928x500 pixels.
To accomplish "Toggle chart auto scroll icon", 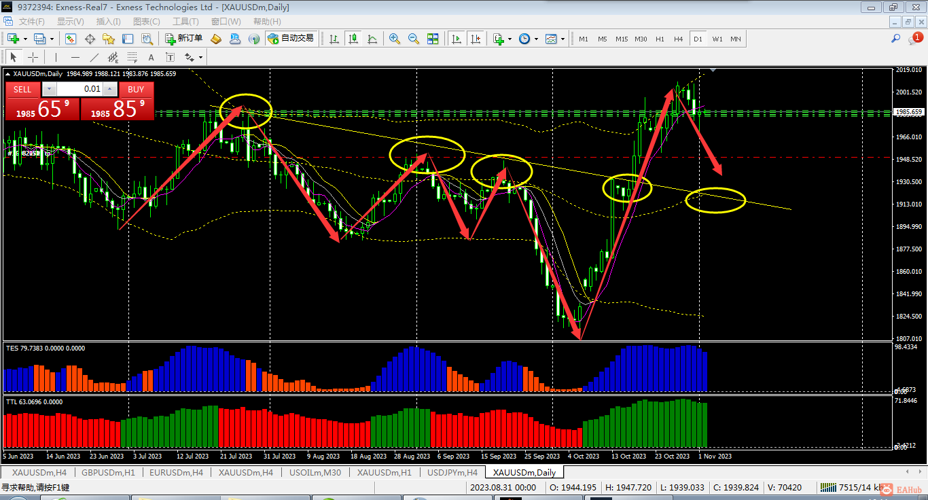I will (x=457, y=39).
